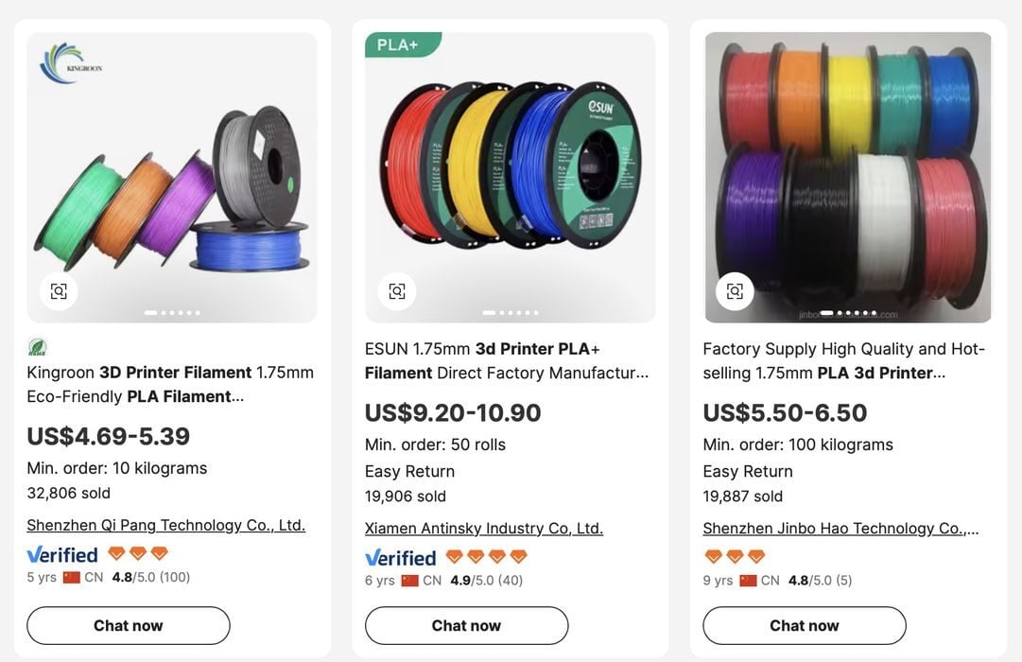Open Xiamen Antinsky Industry Co. supplier page
Image resolution: width=1022 pixels, height=662 pixels.
483,528
